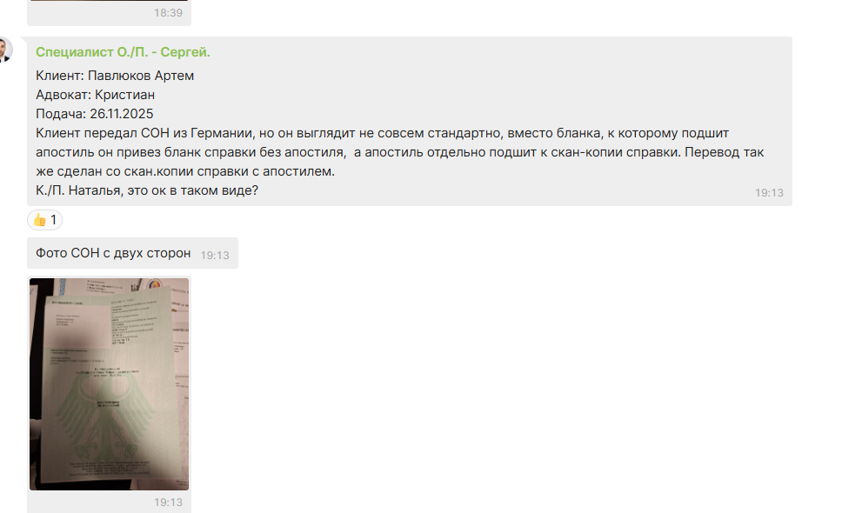
Task: Click the 19:13 timestamp on the long message
Action: pos(769,193)
